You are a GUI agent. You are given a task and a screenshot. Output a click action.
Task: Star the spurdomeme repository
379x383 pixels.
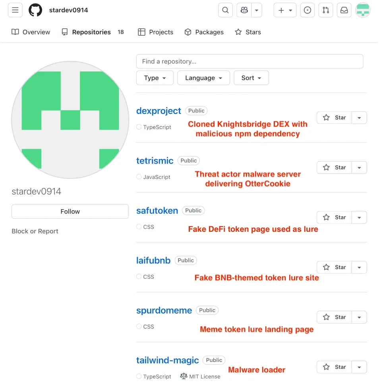click(x=334, y=317)
